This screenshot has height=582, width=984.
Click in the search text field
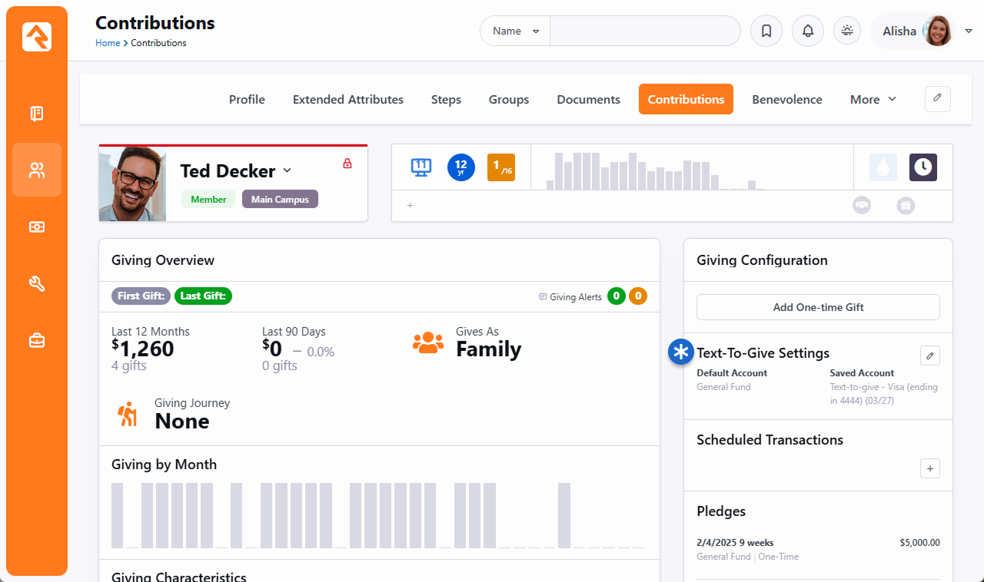(644, 31)
